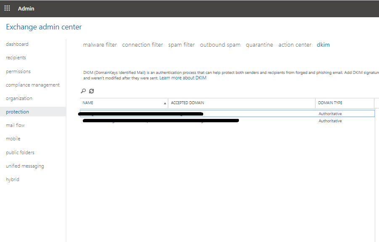Click the NAME column header

(x=124, y=103)
